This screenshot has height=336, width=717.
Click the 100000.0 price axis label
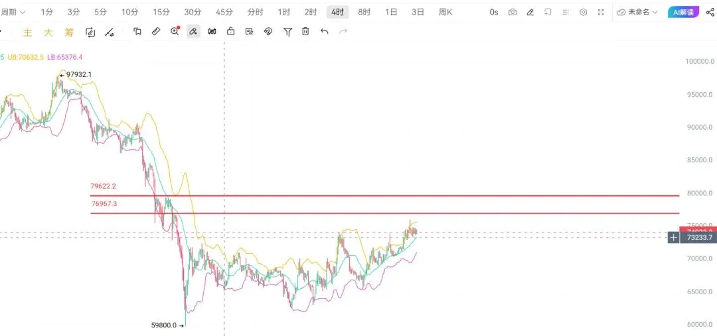point(699,62)
